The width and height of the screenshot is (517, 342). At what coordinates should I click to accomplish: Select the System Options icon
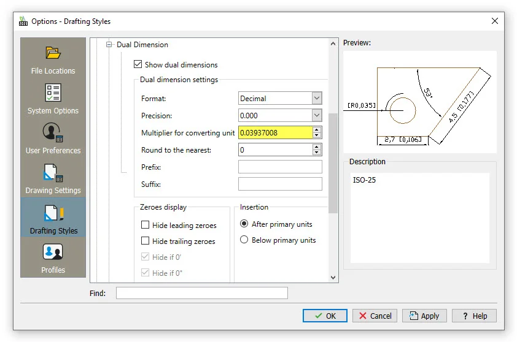click(53, 93)
